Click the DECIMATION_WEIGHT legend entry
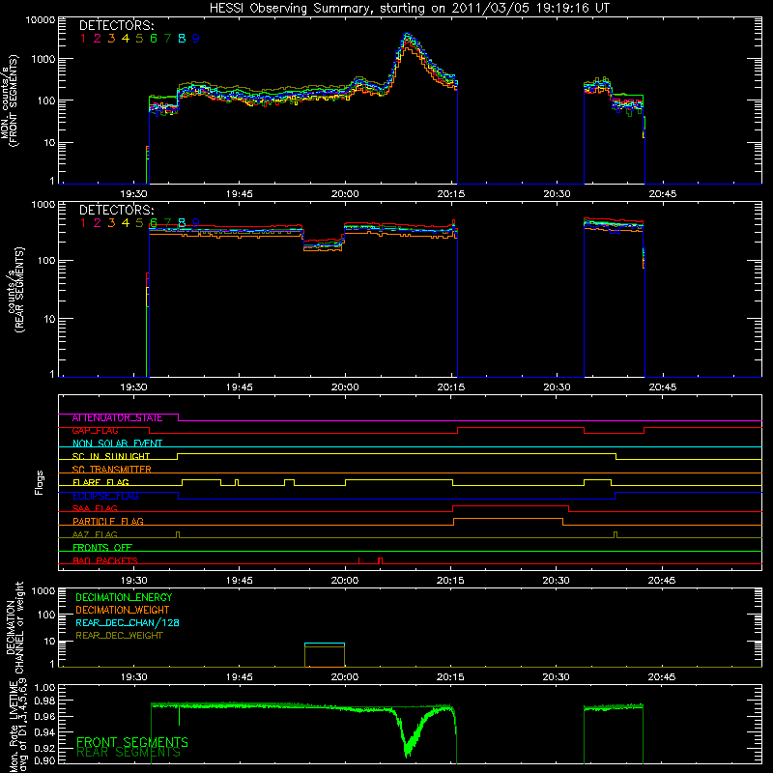 tap(123, 611)
